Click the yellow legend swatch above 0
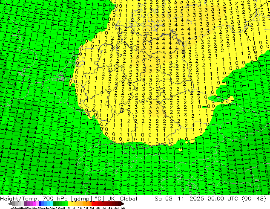Screen dimensions: 270x209 coord(69,203)
